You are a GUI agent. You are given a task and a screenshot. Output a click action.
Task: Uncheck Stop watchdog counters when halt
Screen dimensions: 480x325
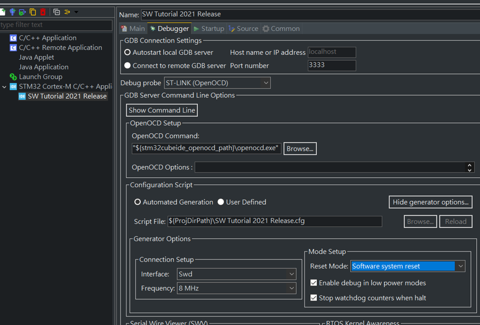coord(314,298)
